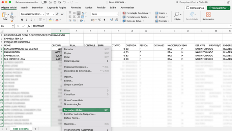
Task: Decrease font size with smaller A icon
Action: point(62,14)
